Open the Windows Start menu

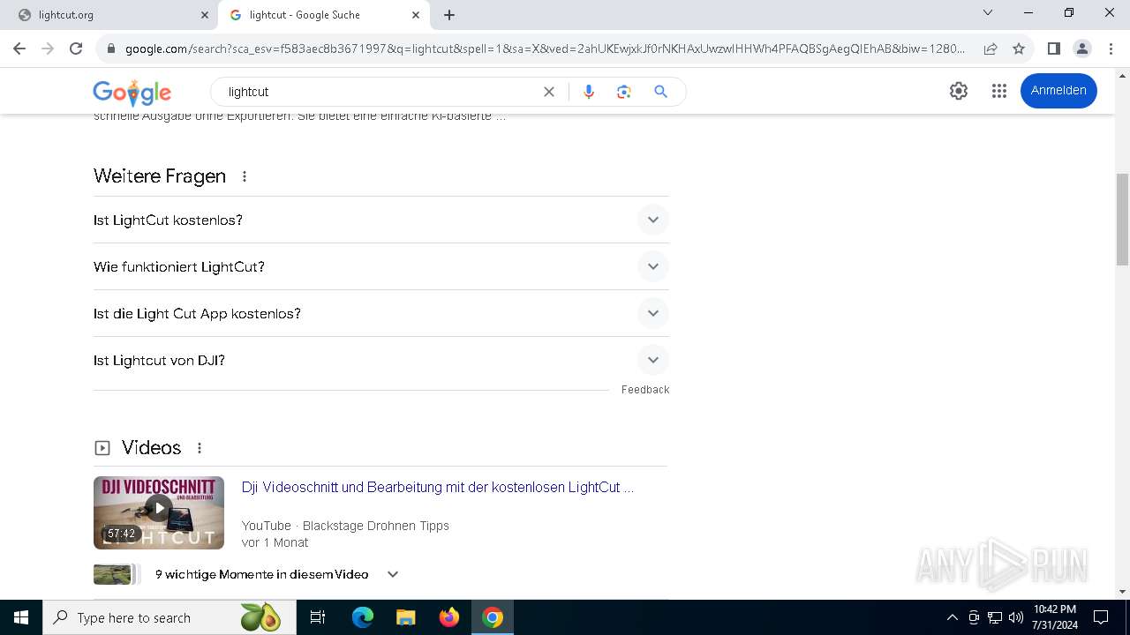(x=21, y=617)
